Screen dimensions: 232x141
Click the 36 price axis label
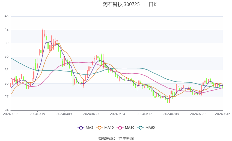coord(7,56)
